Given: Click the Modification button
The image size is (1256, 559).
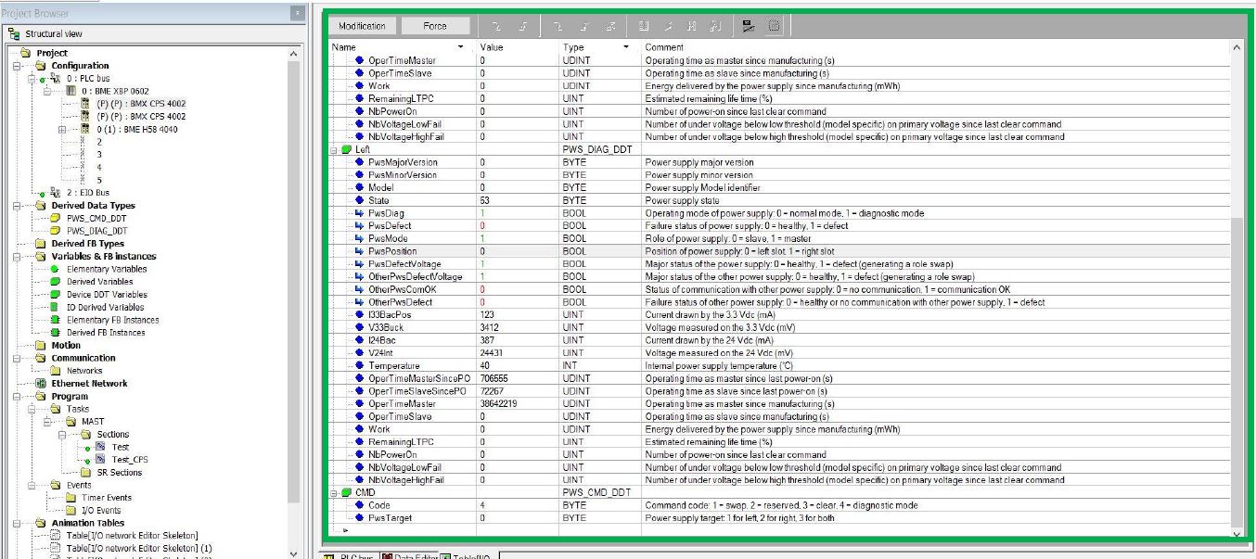Looking at the screenshot, I should (x=362, y=26).
